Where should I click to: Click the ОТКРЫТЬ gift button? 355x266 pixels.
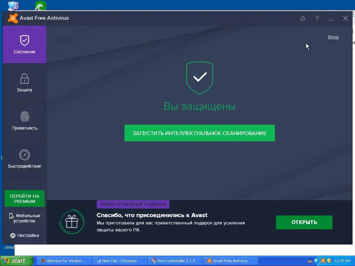tap(304, 222)
